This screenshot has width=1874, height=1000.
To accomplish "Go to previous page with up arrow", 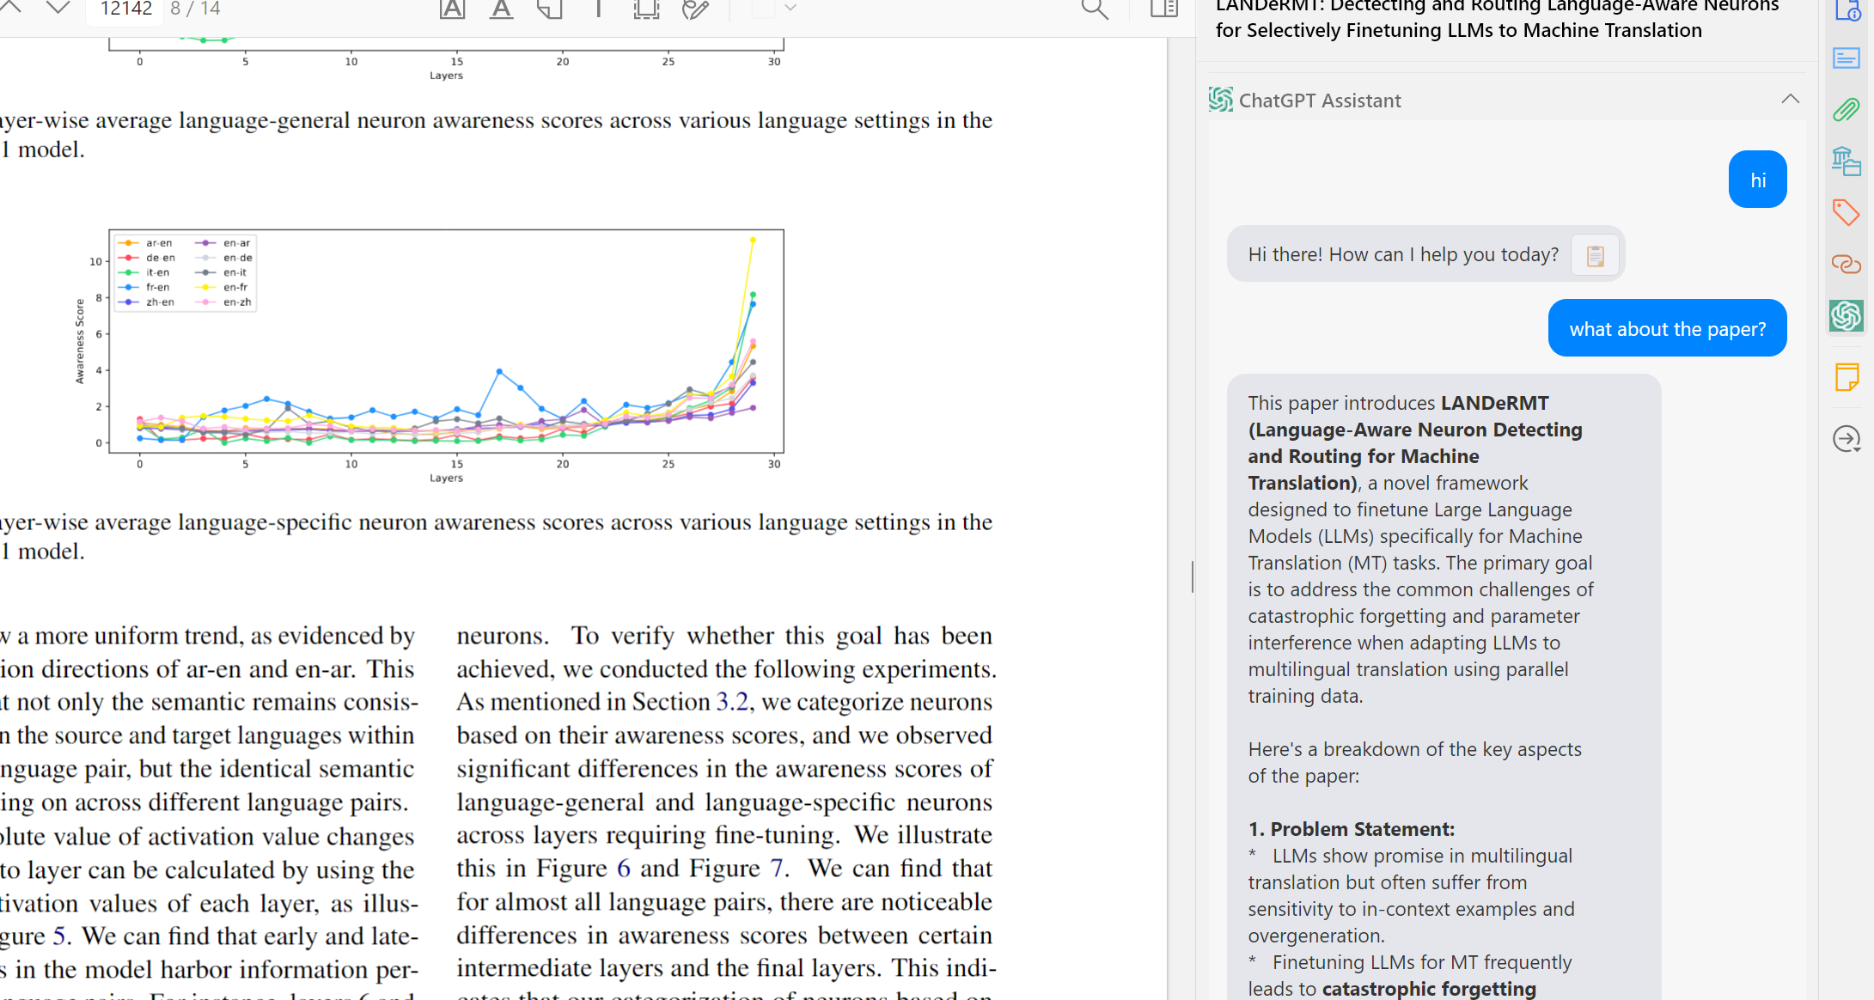I will (10, 7).
